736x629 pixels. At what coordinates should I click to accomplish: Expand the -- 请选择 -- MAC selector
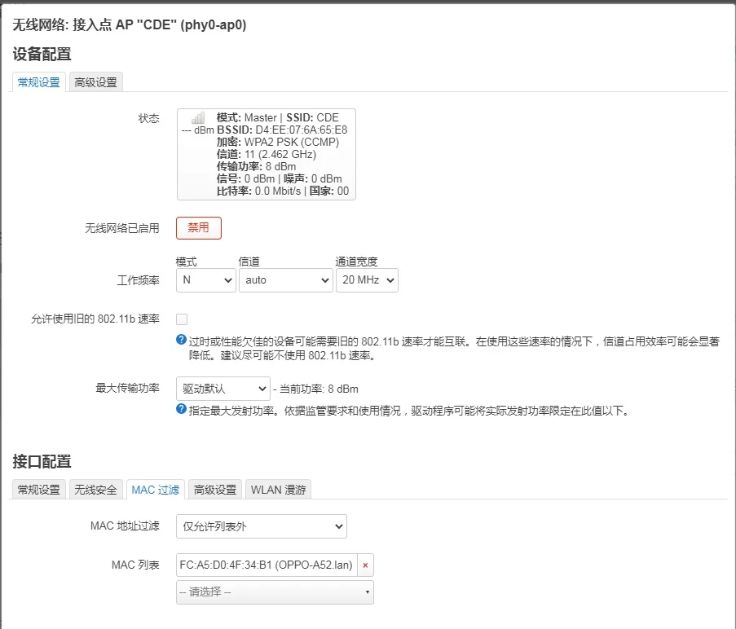click(x=275, y=592)
